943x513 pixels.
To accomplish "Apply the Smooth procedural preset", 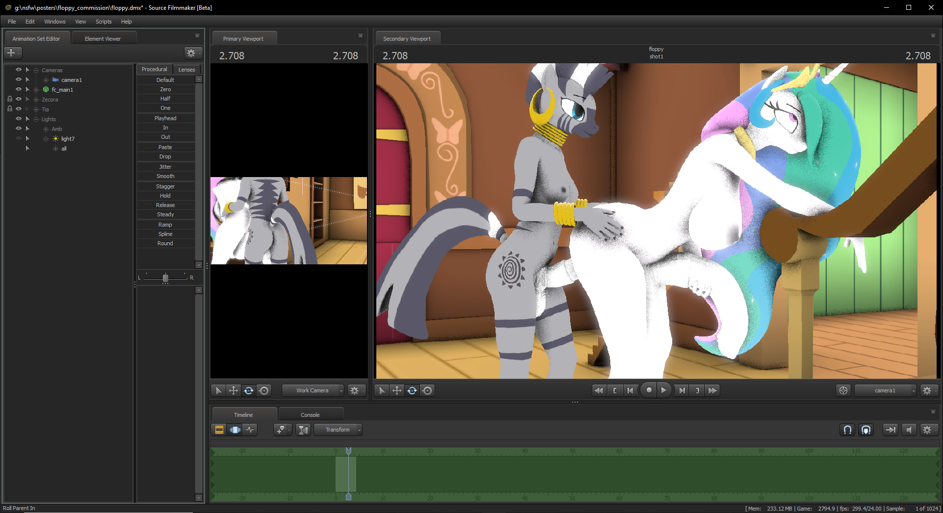I will click(165, 176).
